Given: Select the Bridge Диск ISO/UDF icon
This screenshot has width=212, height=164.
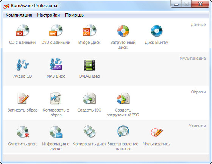Looking at the screenshot, I should [89, 31].
